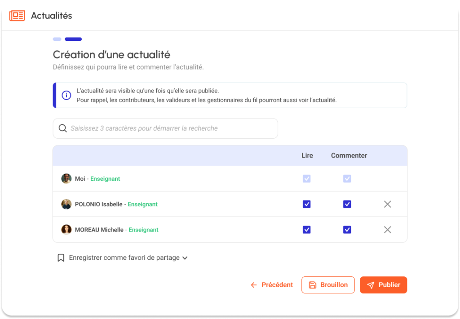Click the Précédent link to go back

pyautogui.click(x=272, y=285)
